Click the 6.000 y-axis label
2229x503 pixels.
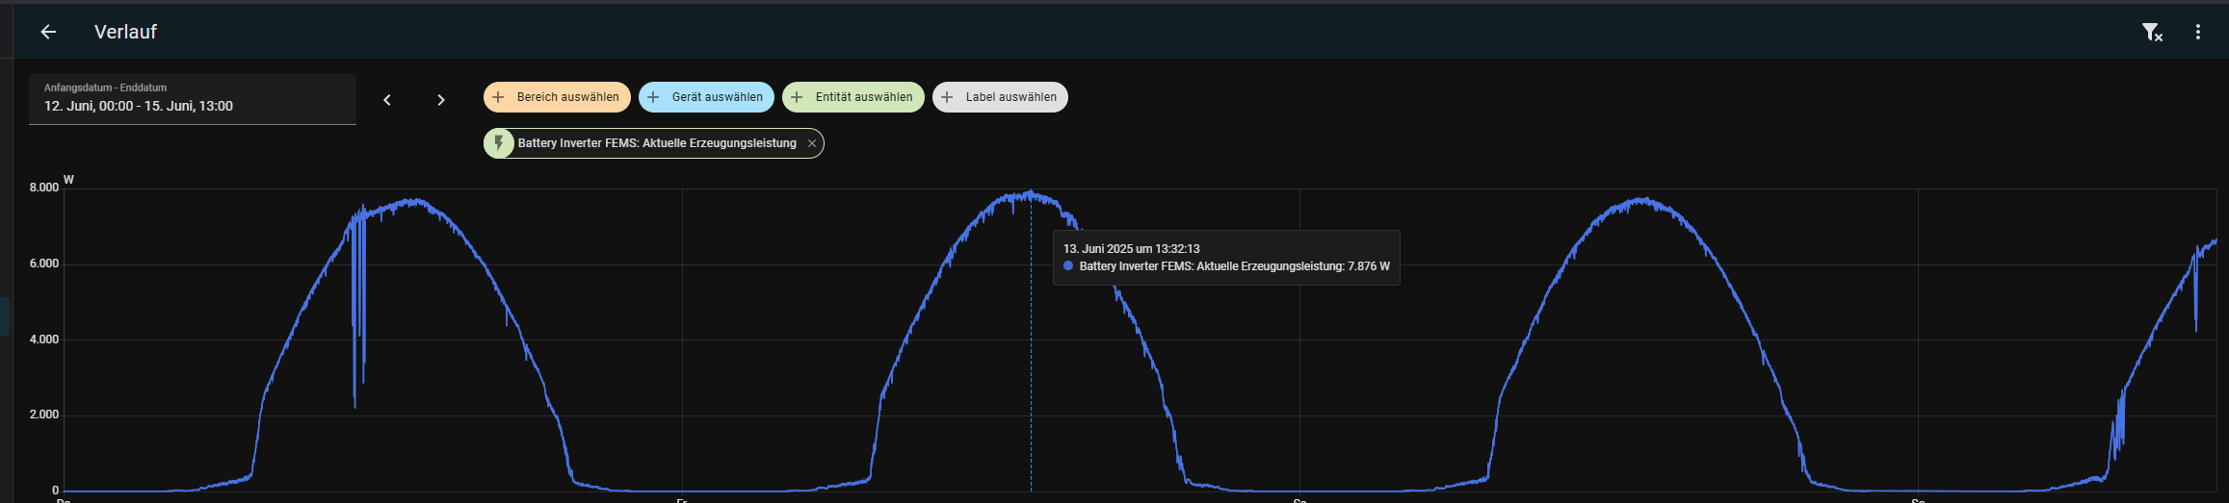tap(44, 264)
